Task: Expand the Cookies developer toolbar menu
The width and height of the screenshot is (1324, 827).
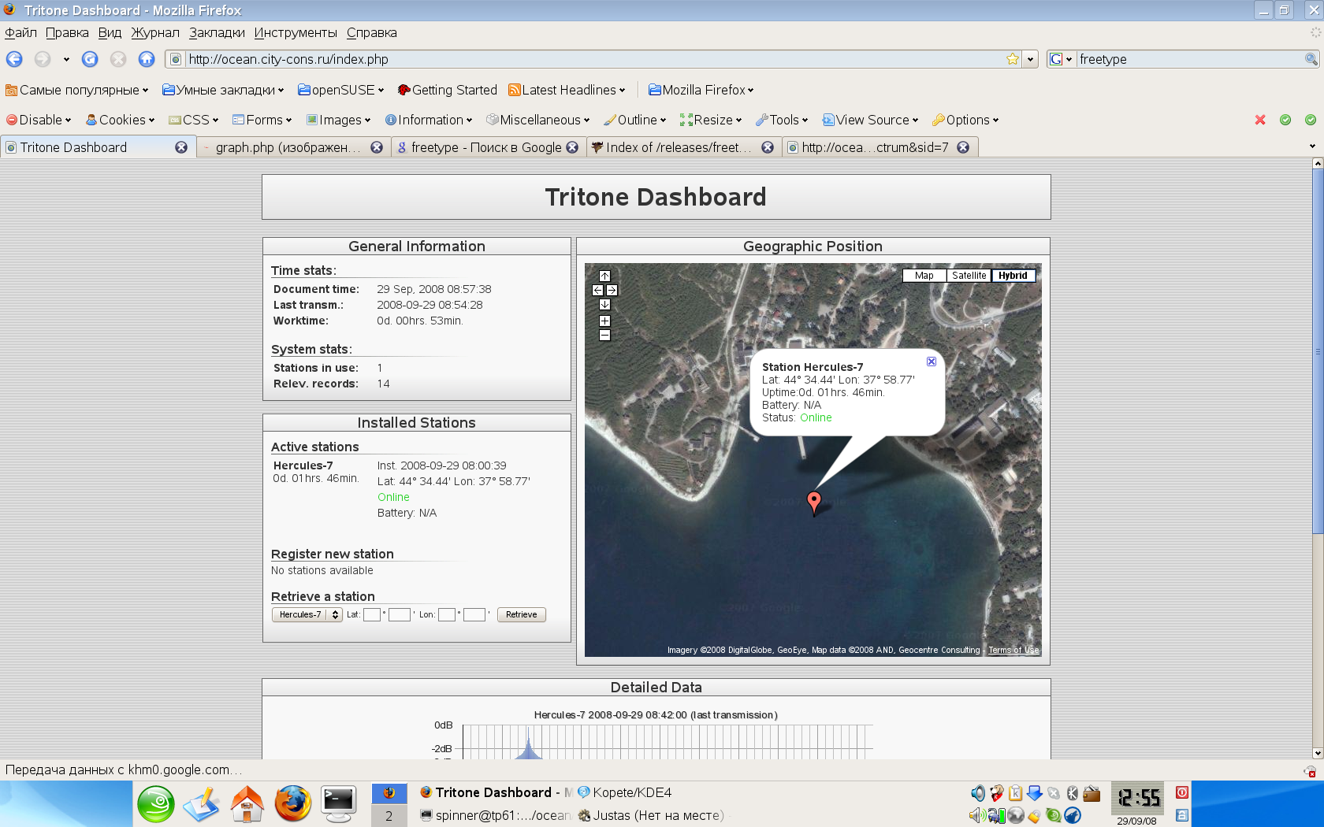Action: coord(121,120)
